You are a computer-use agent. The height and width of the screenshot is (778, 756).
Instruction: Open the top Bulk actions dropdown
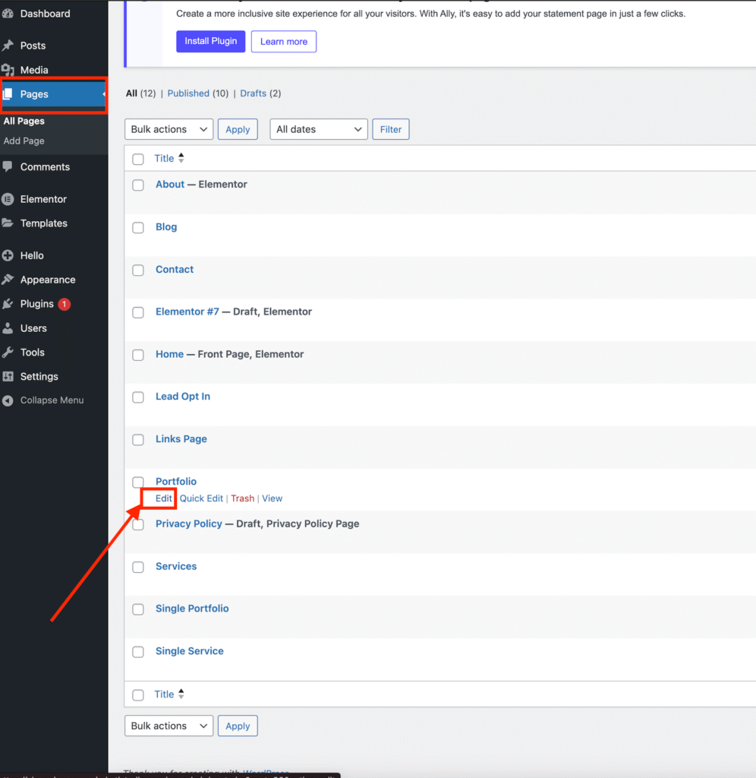click(169, 129)
